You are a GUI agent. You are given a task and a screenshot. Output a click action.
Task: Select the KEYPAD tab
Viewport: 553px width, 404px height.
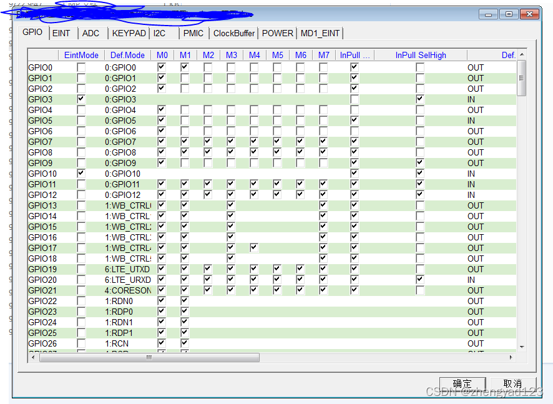[129, 33]
